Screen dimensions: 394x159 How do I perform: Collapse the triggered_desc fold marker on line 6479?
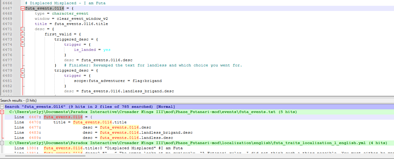coord(23,70)
